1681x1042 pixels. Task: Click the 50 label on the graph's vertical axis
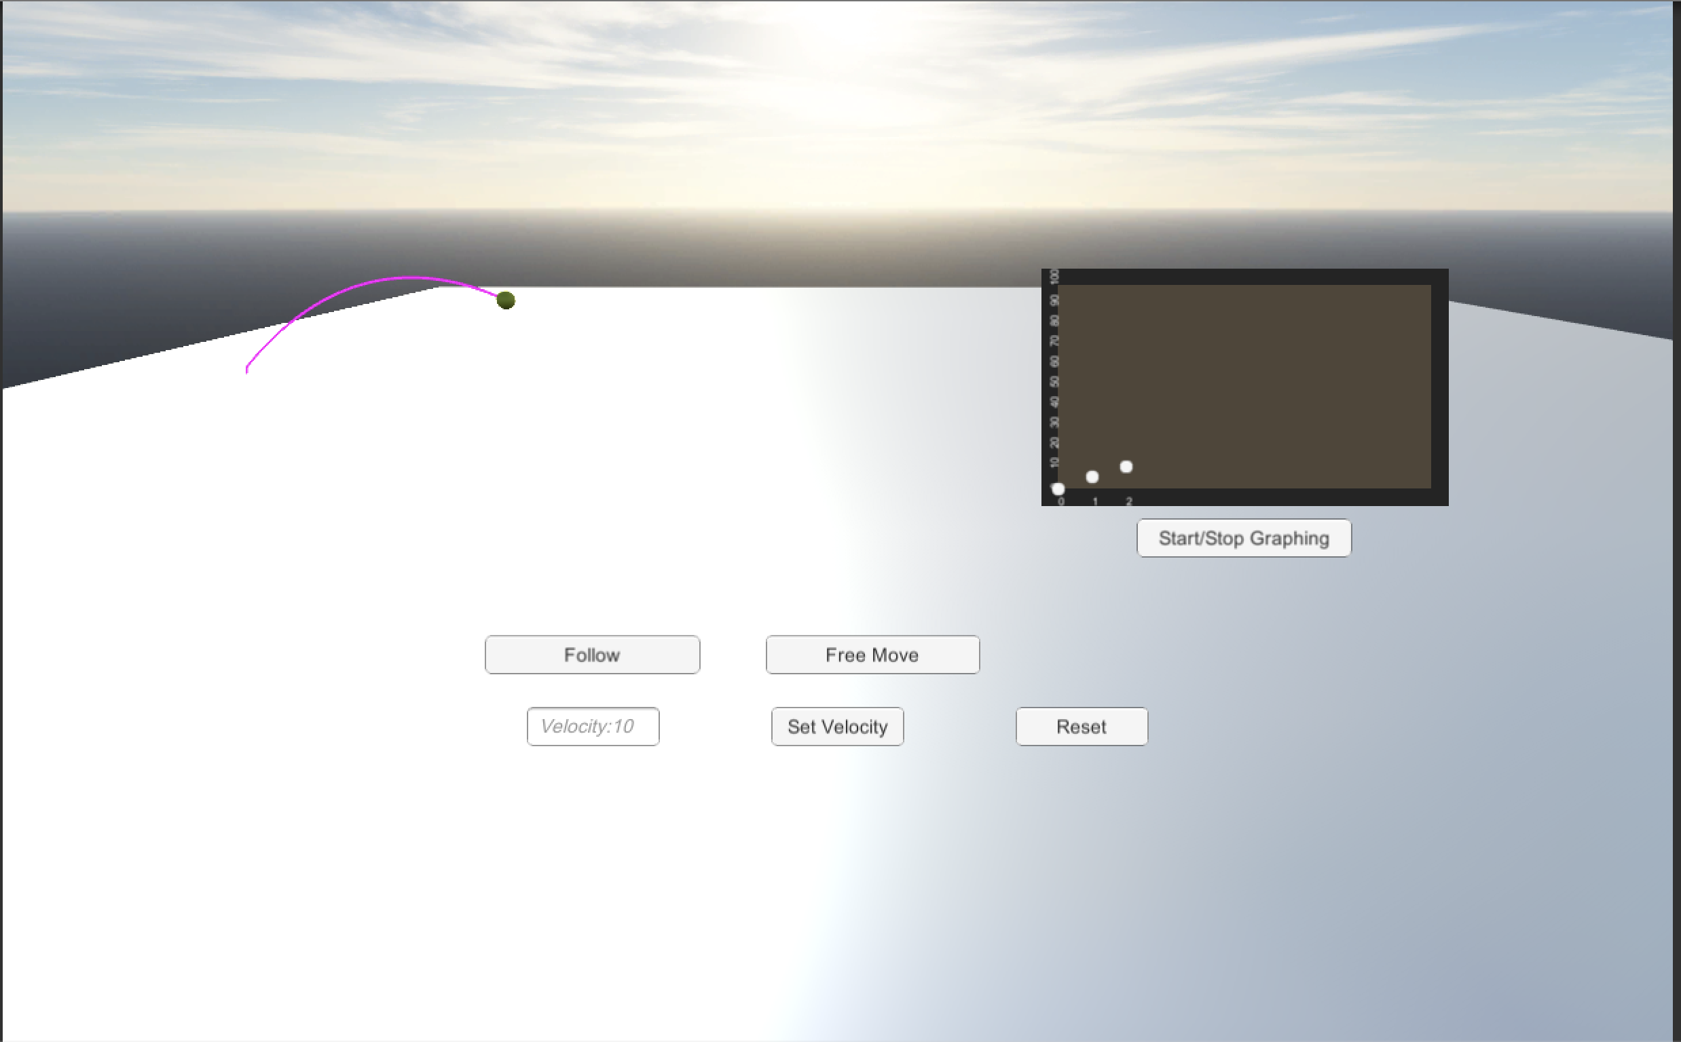coord(1054,382)
